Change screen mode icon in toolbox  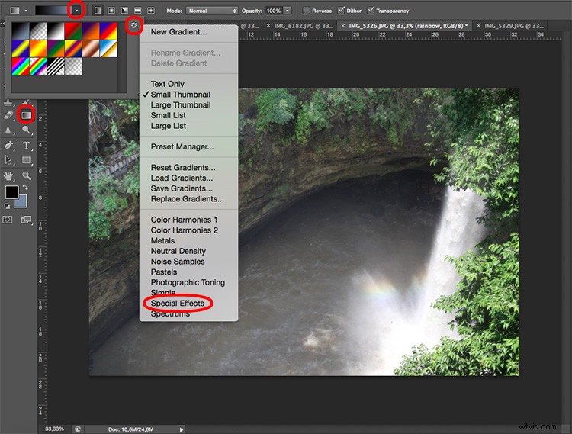[26, 220]
